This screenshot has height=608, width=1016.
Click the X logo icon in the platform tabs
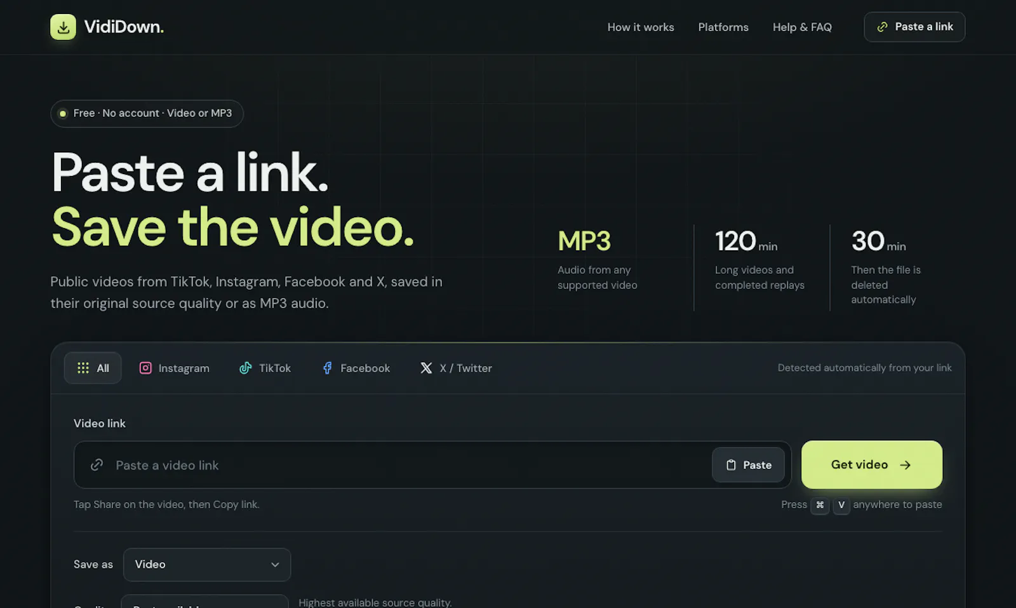coord(426,368)
